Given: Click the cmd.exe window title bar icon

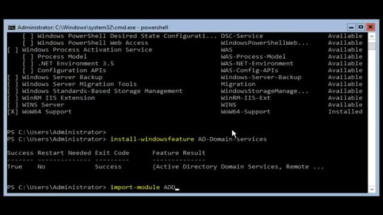Looking at the screenshot, I should [x=11, y=27].
